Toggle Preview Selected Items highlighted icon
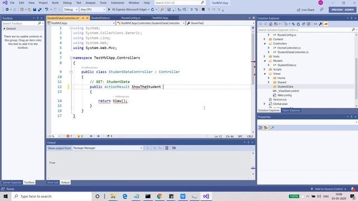 (326, 24)
